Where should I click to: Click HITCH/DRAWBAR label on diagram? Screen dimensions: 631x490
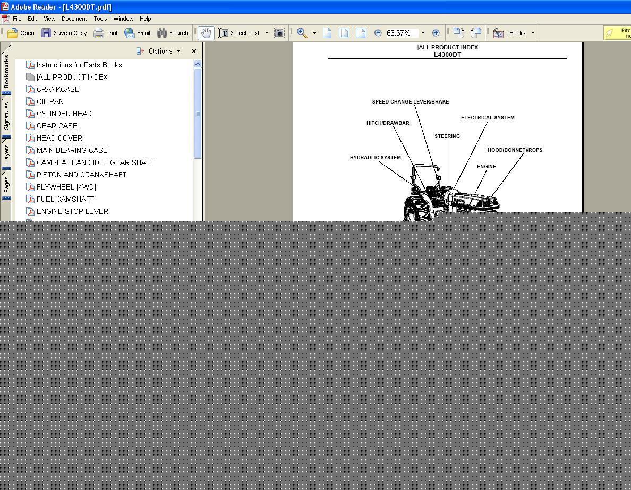coord(388,123)
